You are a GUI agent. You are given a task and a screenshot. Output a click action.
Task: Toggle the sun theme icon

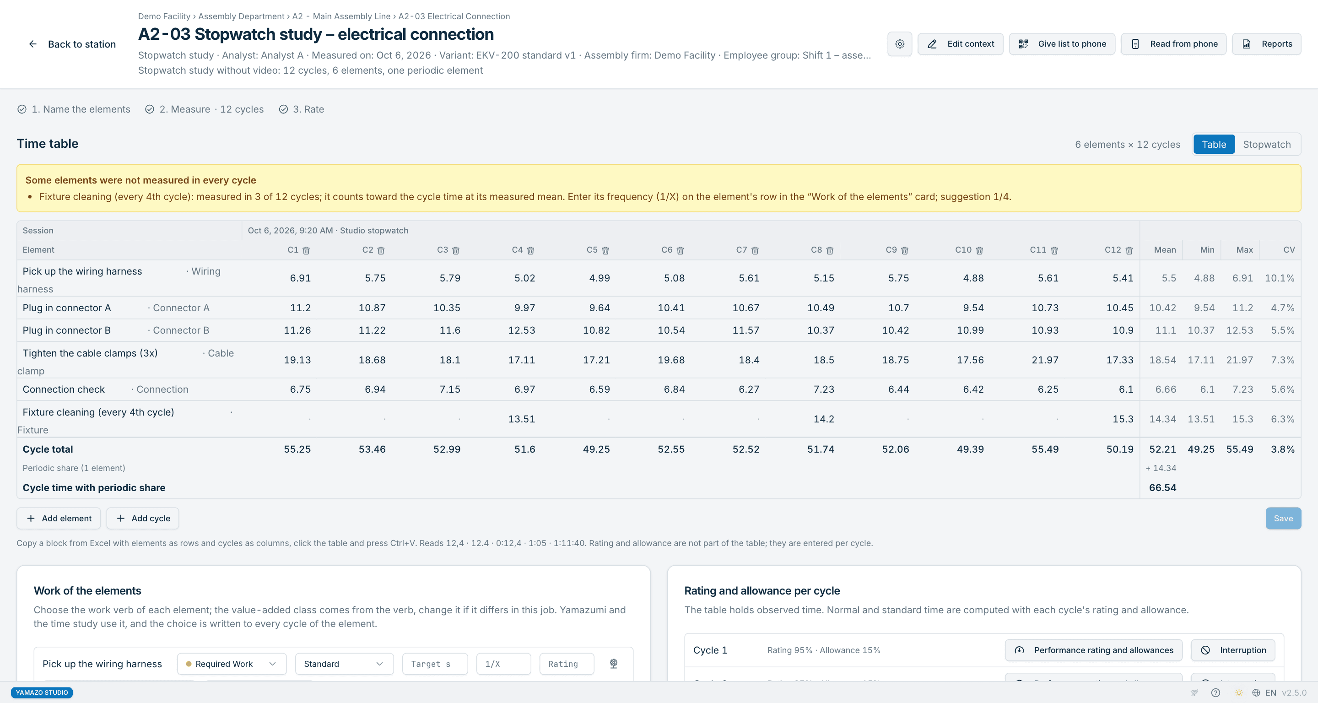pyautogui.click(x=1239, y=692)
